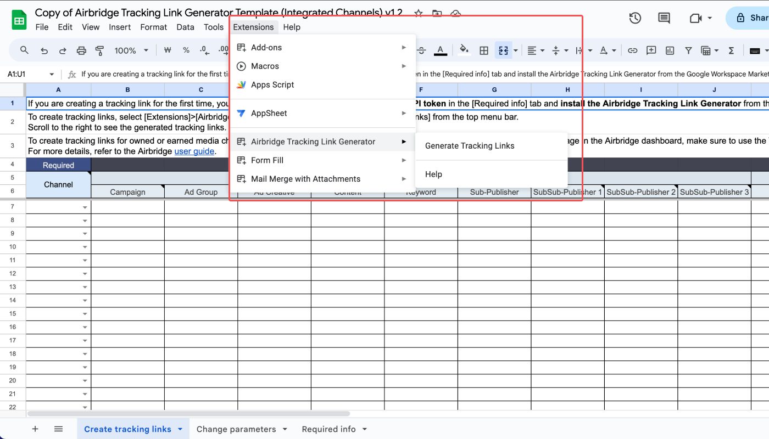Check the cloud document status icon
Viewport: 769px width, 439px height.
coord(455,14)
